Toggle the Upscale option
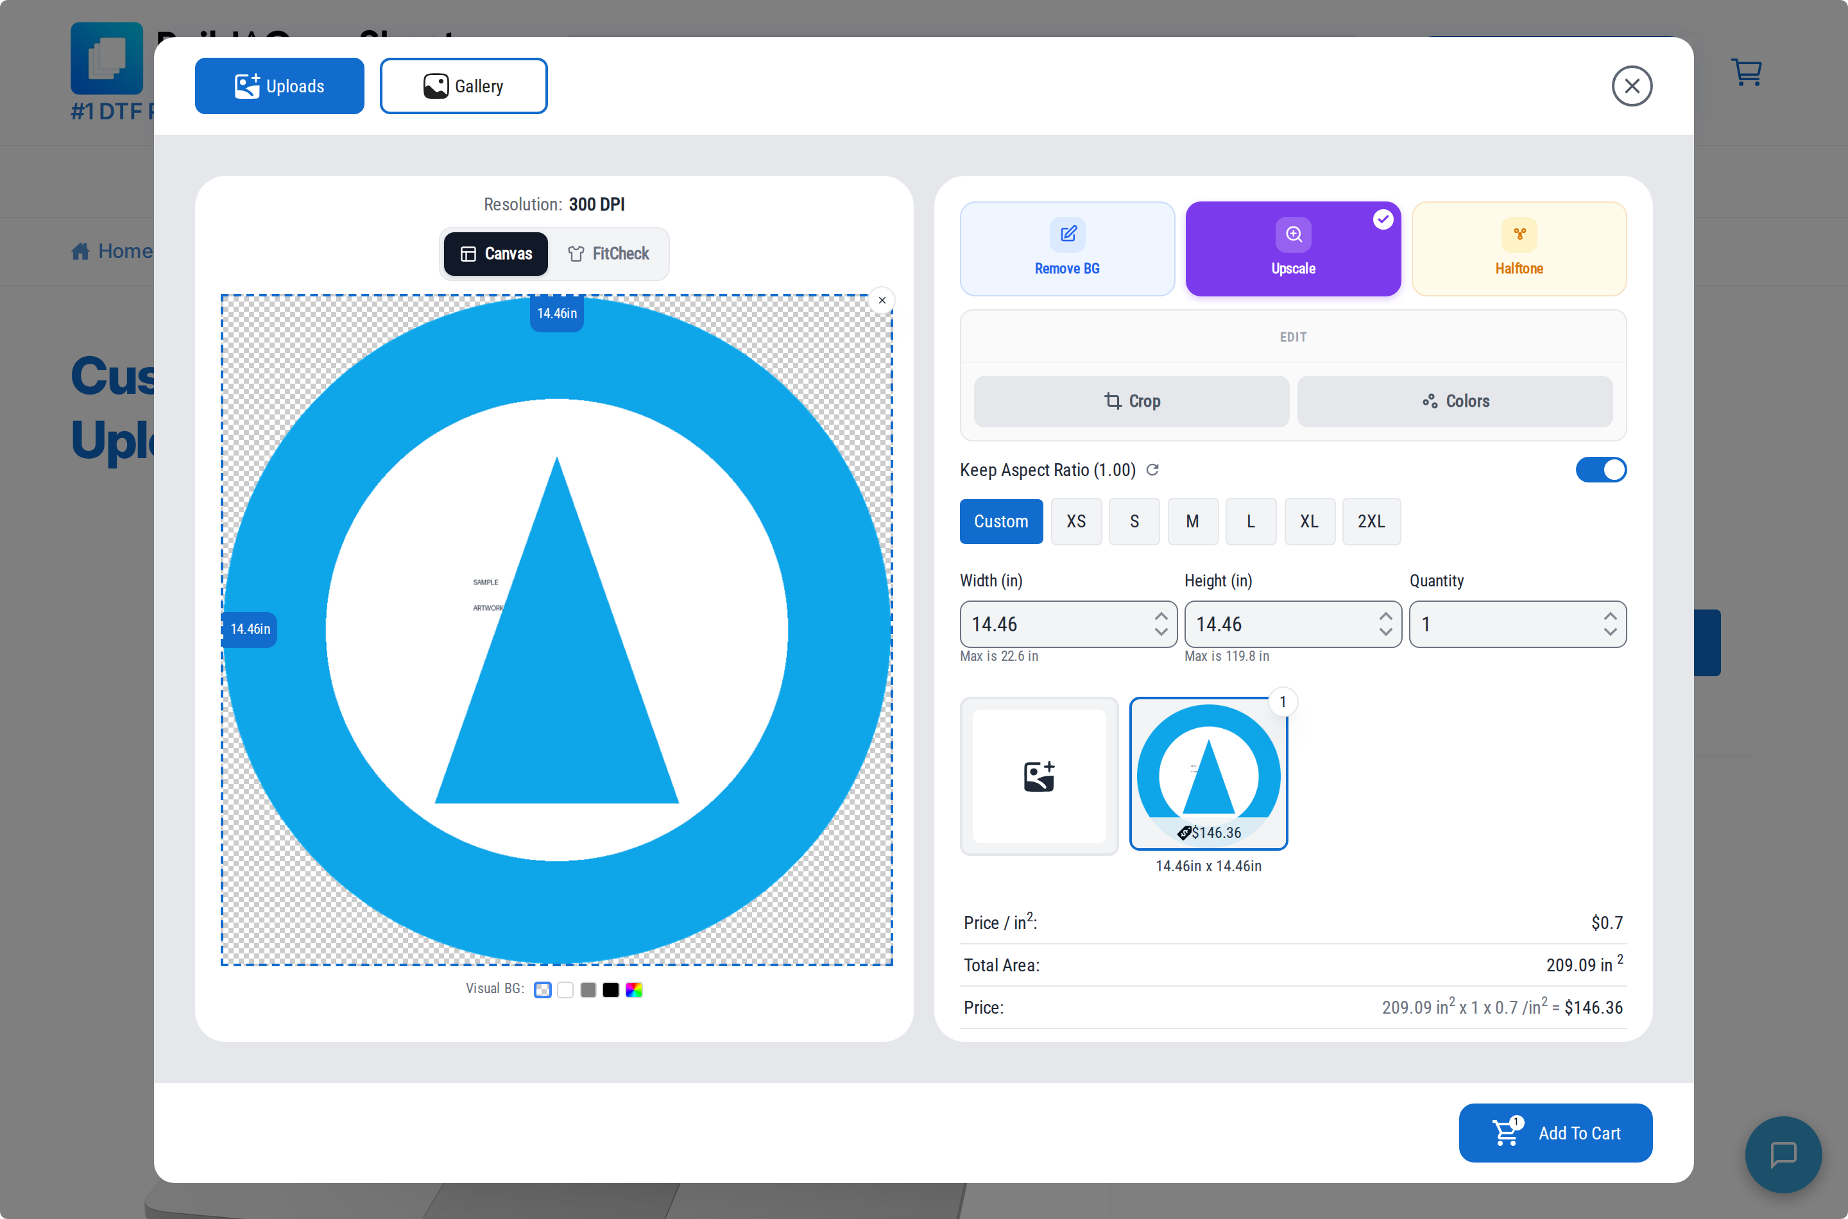 [1293, 249]
